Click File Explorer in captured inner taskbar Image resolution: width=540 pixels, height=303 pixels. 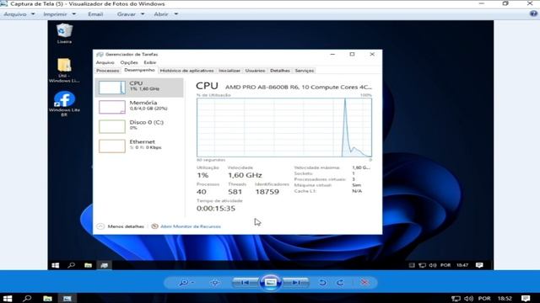(x=88, y=265)
